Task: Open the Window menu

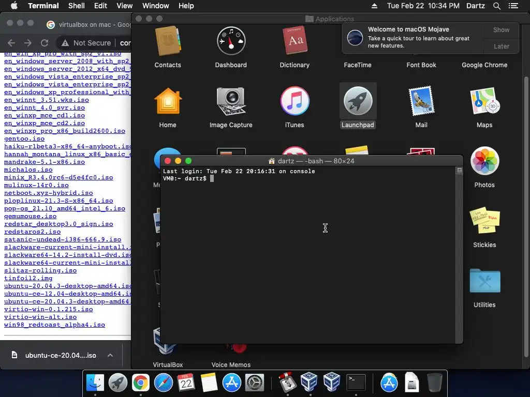Action: [x=155, y=6]
